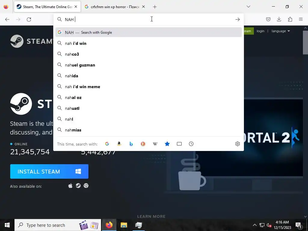This screenshot has height=231, width=308.
Task: Open the notification center icon
Action: coord(299,225)
